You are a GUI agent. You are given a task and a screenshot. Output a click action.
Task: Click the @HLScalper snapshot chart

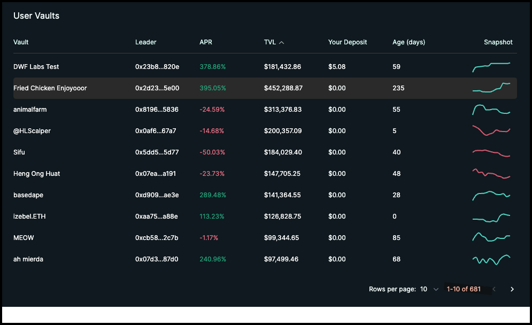tap(491, 131)
